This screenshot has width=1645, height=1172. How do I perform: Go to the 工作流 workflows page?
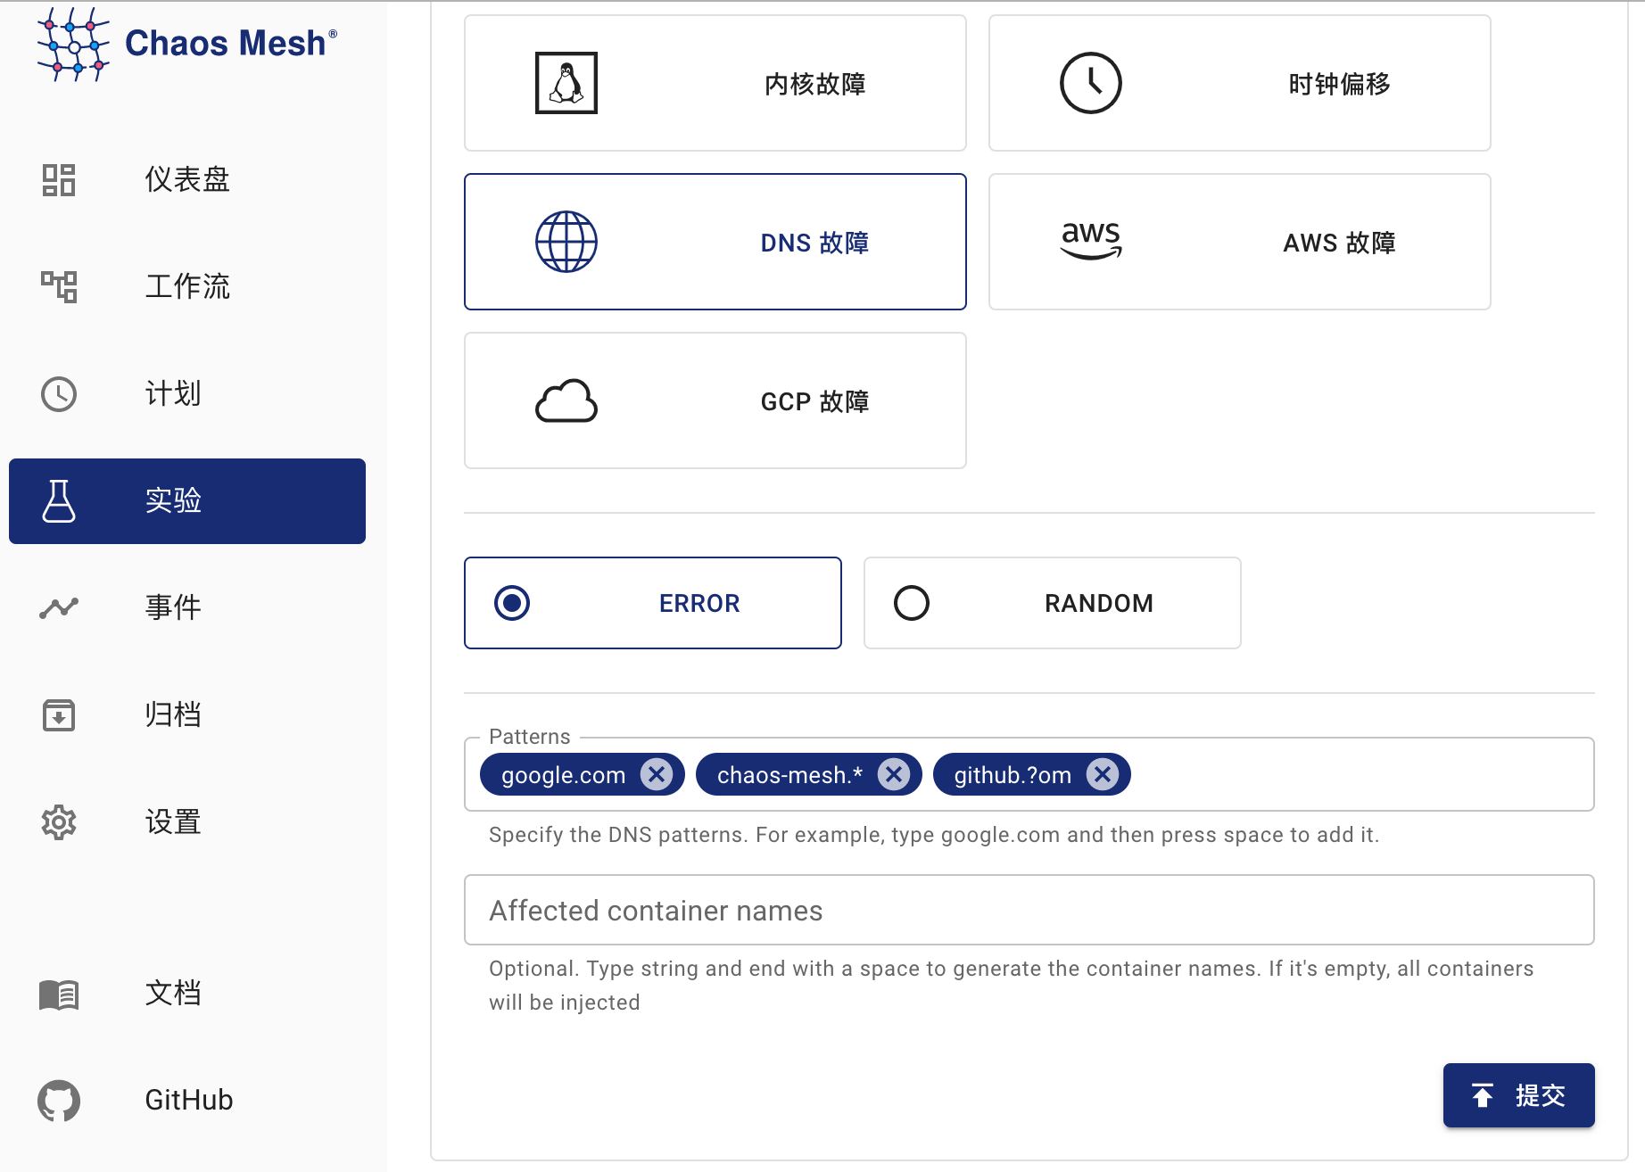(x=187, y=286)
